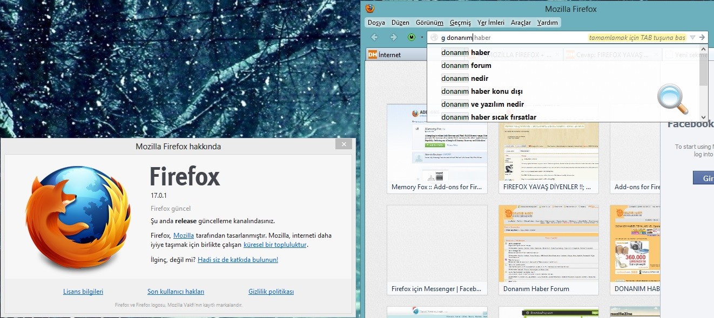Click the 'Firefox güncel' update status text
The height and width of the screenshot is (318, 714).
tap(171, 209)
